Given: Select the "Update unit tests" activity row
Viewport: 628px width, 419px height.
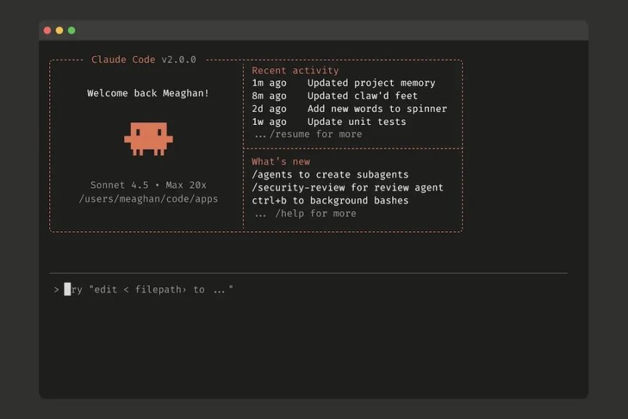Looking at the screenshot, I should (x=329, y=121).
